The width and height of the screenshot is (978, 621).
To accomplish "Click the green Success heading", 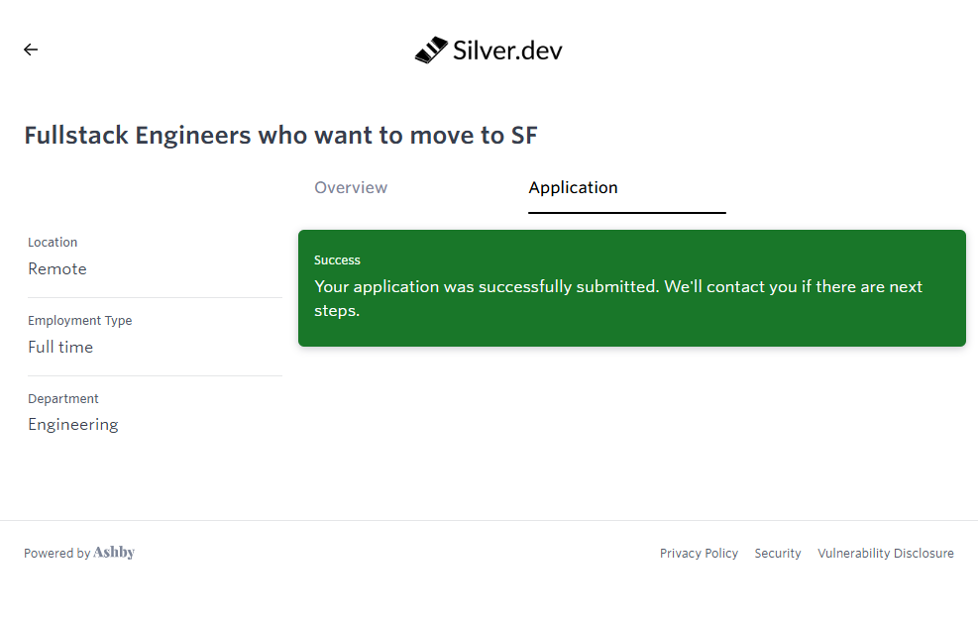I will pos(337,260).
